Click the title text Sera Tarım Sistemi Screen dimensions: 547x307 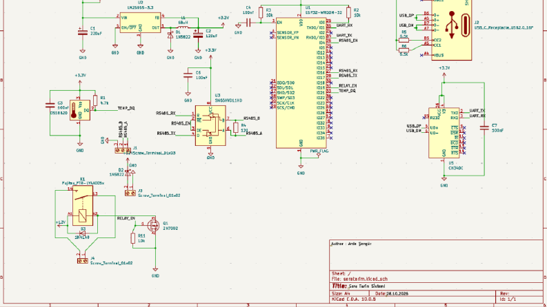coord(367,286)
